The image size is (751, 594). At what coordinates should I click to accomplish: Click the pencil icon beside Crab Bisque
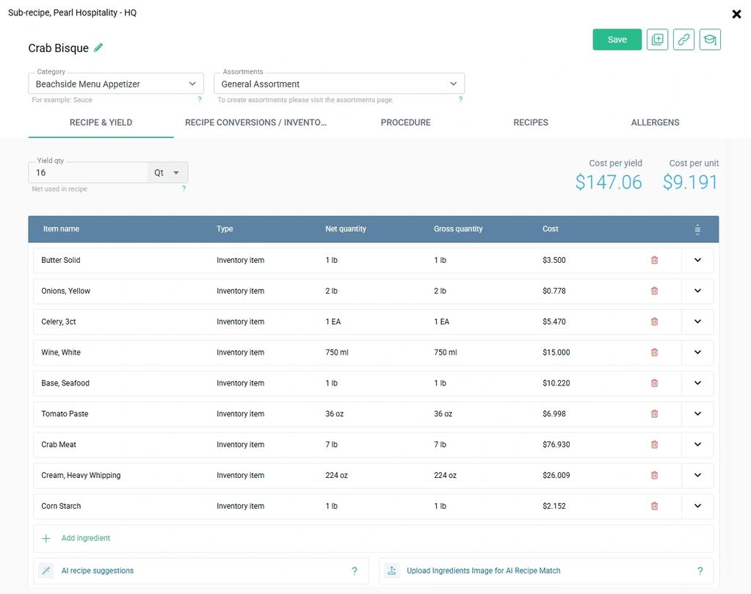pyautogui.click(x=98, y=48)
